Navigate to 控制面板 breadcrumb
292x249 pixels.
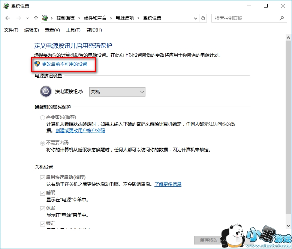pos(65,18)
